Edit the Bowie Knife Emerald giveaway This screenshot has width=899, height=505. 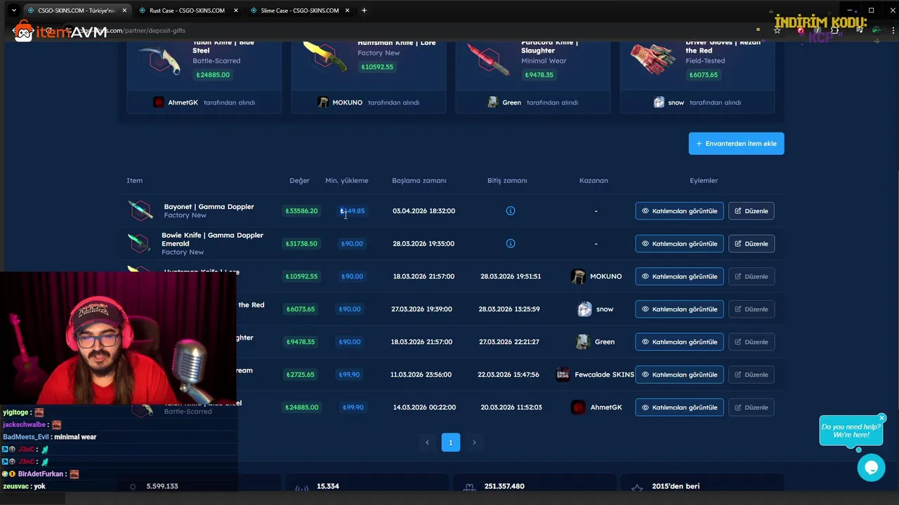751,243
